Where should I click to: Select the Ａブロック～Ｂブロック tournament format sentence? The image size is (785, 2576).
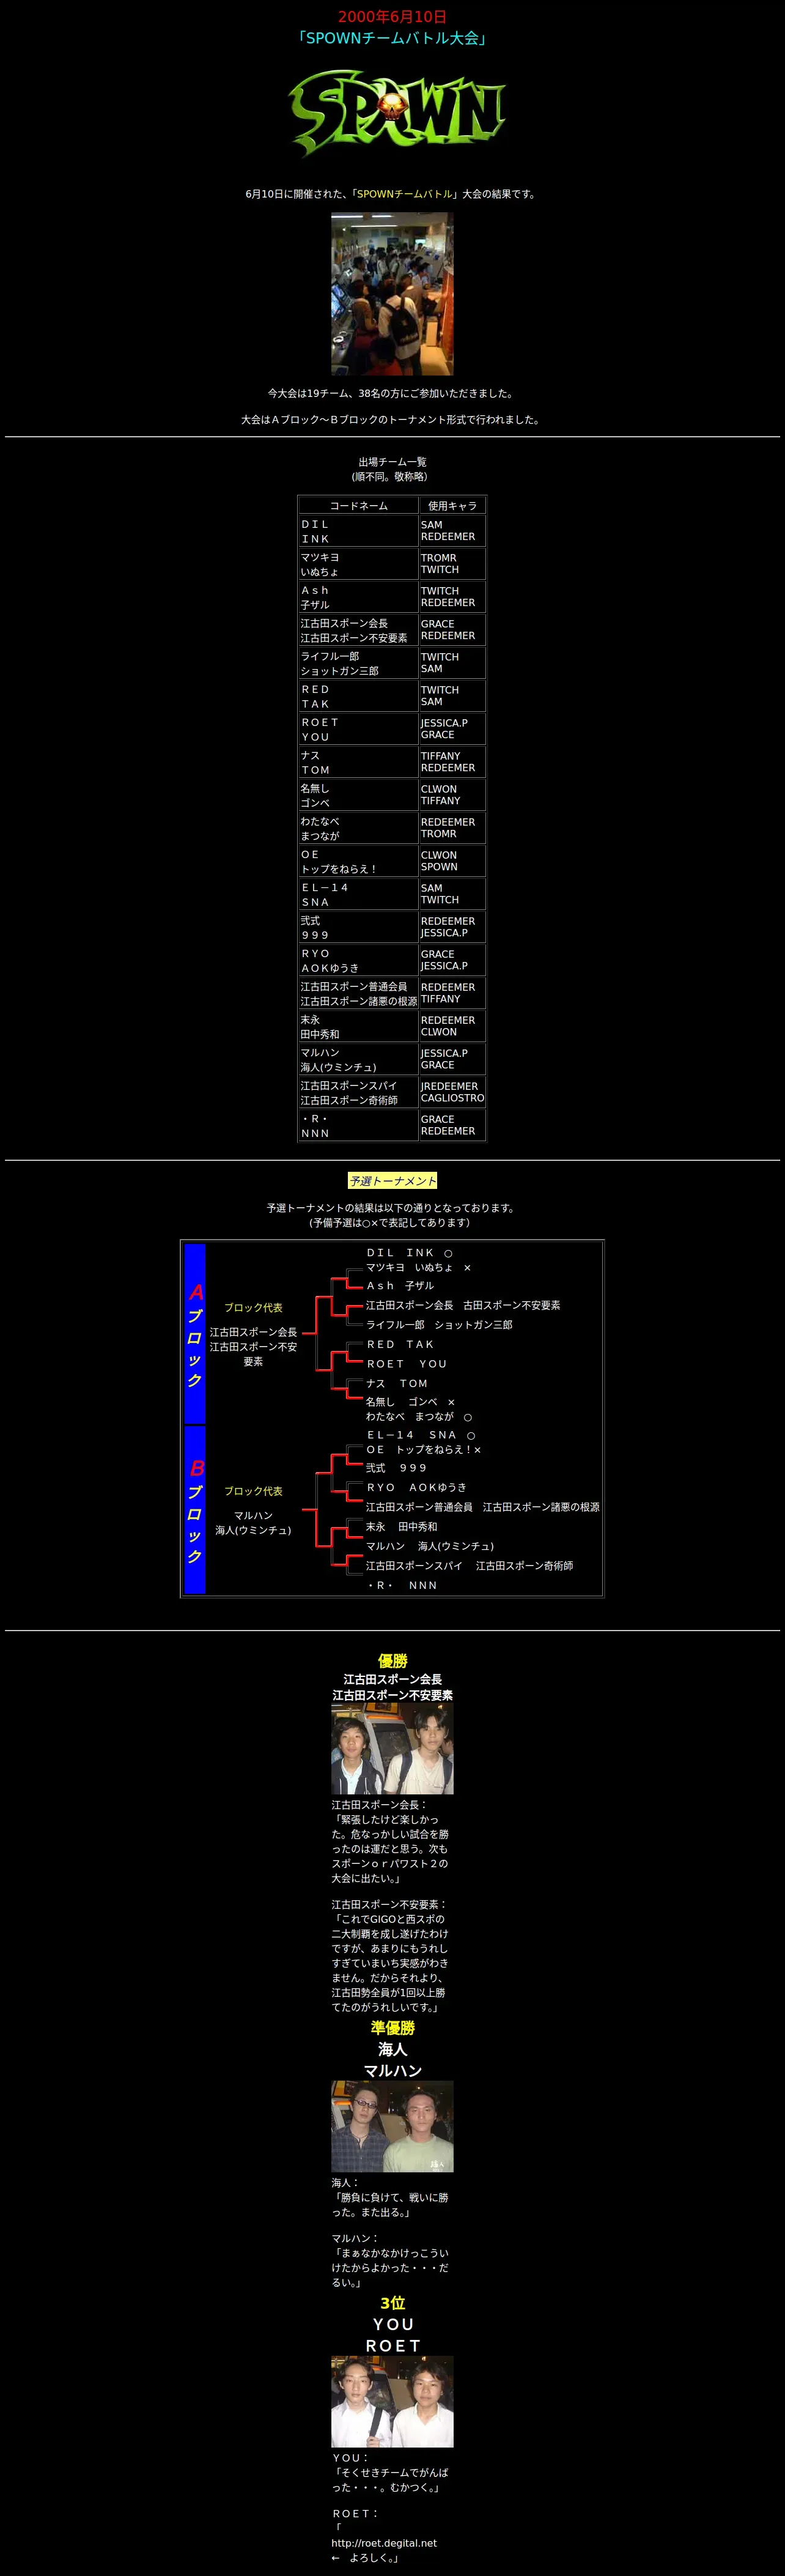(x=392, y=419)
